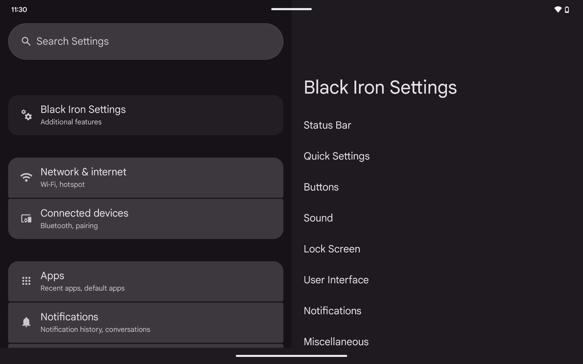583x364 pixels.
Task: Select the Apps category
Action: coord(146,282)
